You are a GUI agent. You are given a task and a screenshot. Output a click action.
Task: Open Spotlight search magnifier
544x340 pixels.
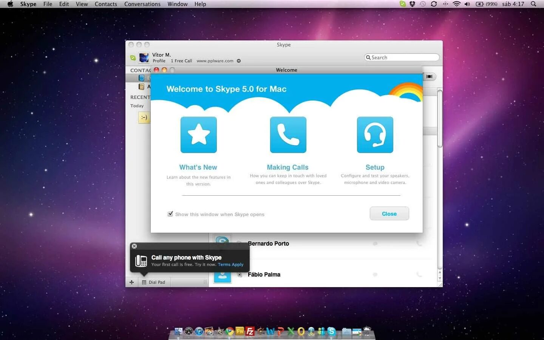tap(533, 4)
